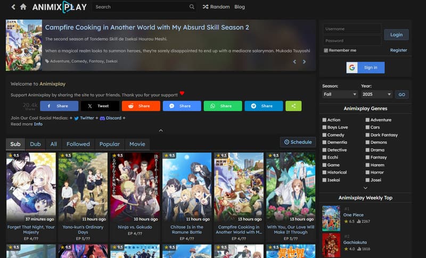Open the One Piece poster in Weekly Top

(331, 219)
